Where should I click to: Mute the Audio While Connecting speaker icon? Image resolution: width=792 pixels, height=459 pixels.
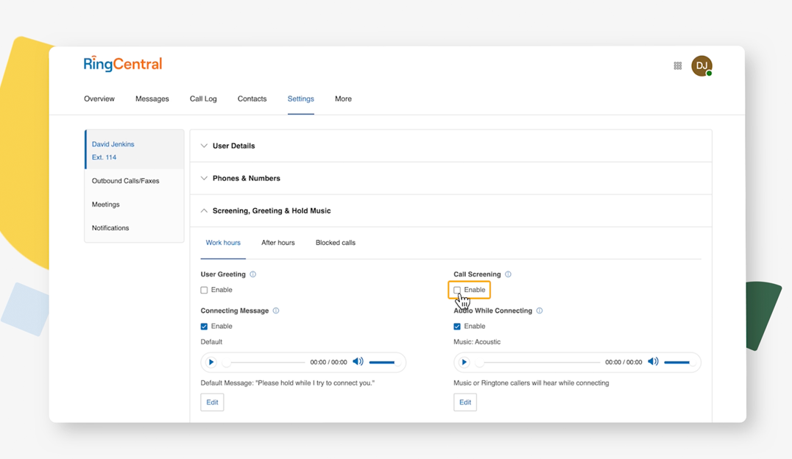click(654, 362)
